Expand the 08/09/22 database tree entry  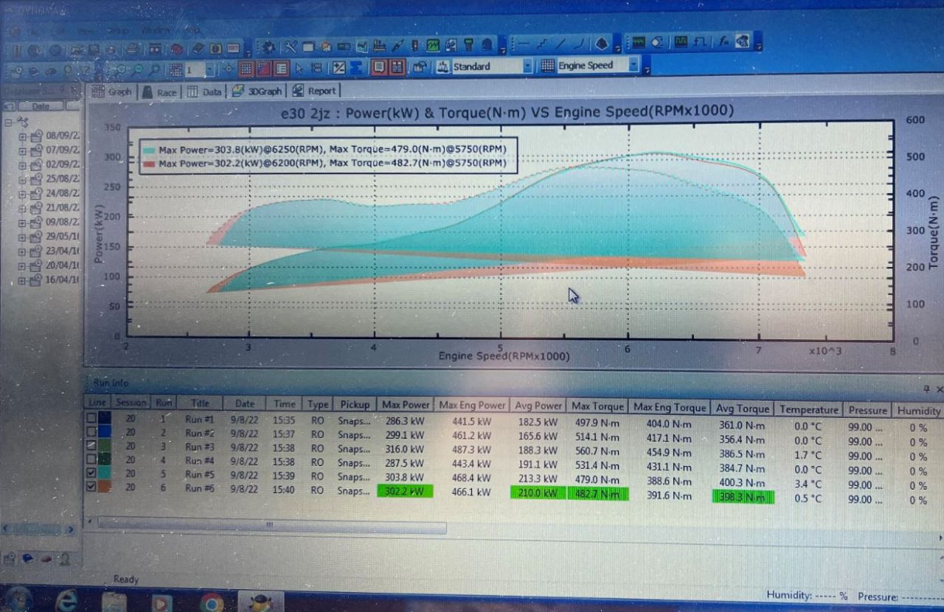point(23,136)
